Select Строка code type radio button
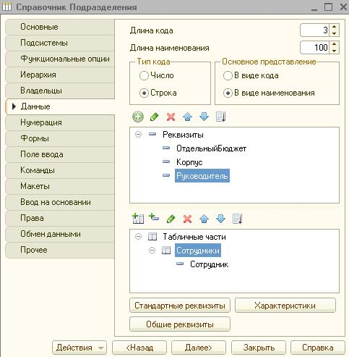This screenshot has width=349, height=357. coord(144,93)
